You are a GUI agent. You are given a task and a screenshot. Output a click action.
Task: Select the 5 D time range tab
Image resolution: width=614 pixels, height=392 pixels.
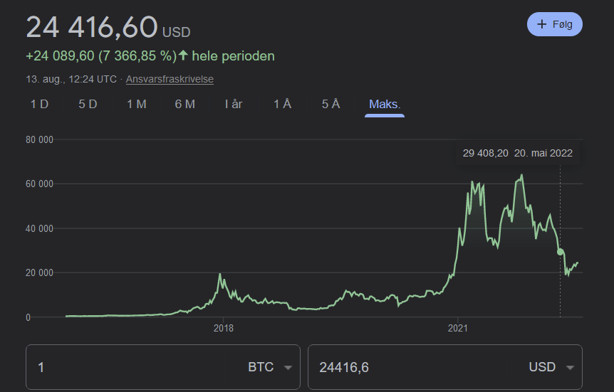coord(88,104)
